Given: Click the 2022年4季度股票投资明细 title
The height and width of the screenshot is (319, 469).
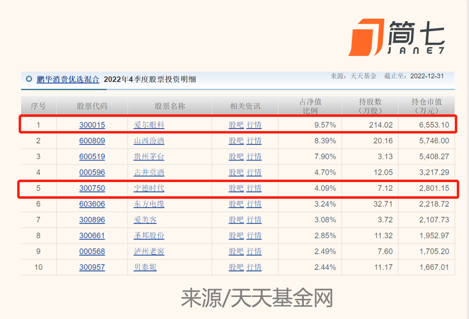Looking at the screenshot, I should coord(150,80).
